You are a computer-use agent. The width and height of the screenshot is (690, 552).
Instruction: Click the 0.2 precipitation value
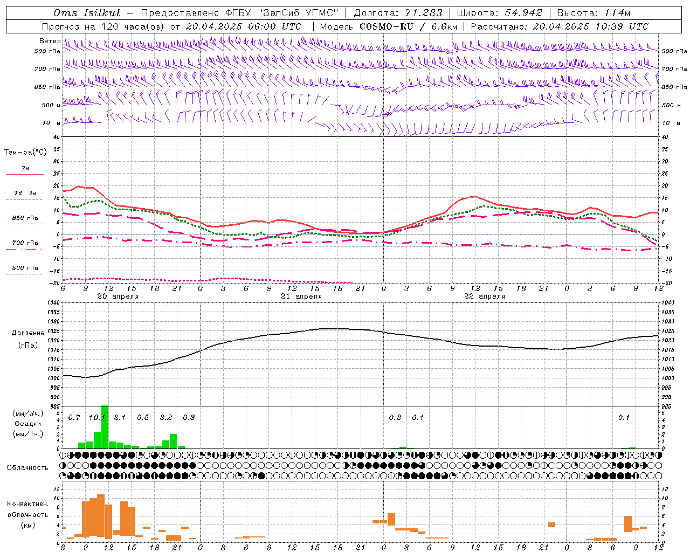click(x=395, y=417)
